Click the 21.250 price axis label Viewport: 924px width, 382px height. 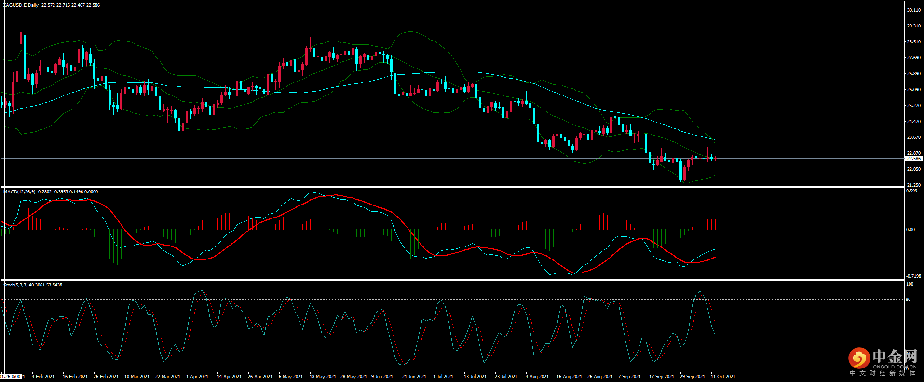click(x=913, y=185)
